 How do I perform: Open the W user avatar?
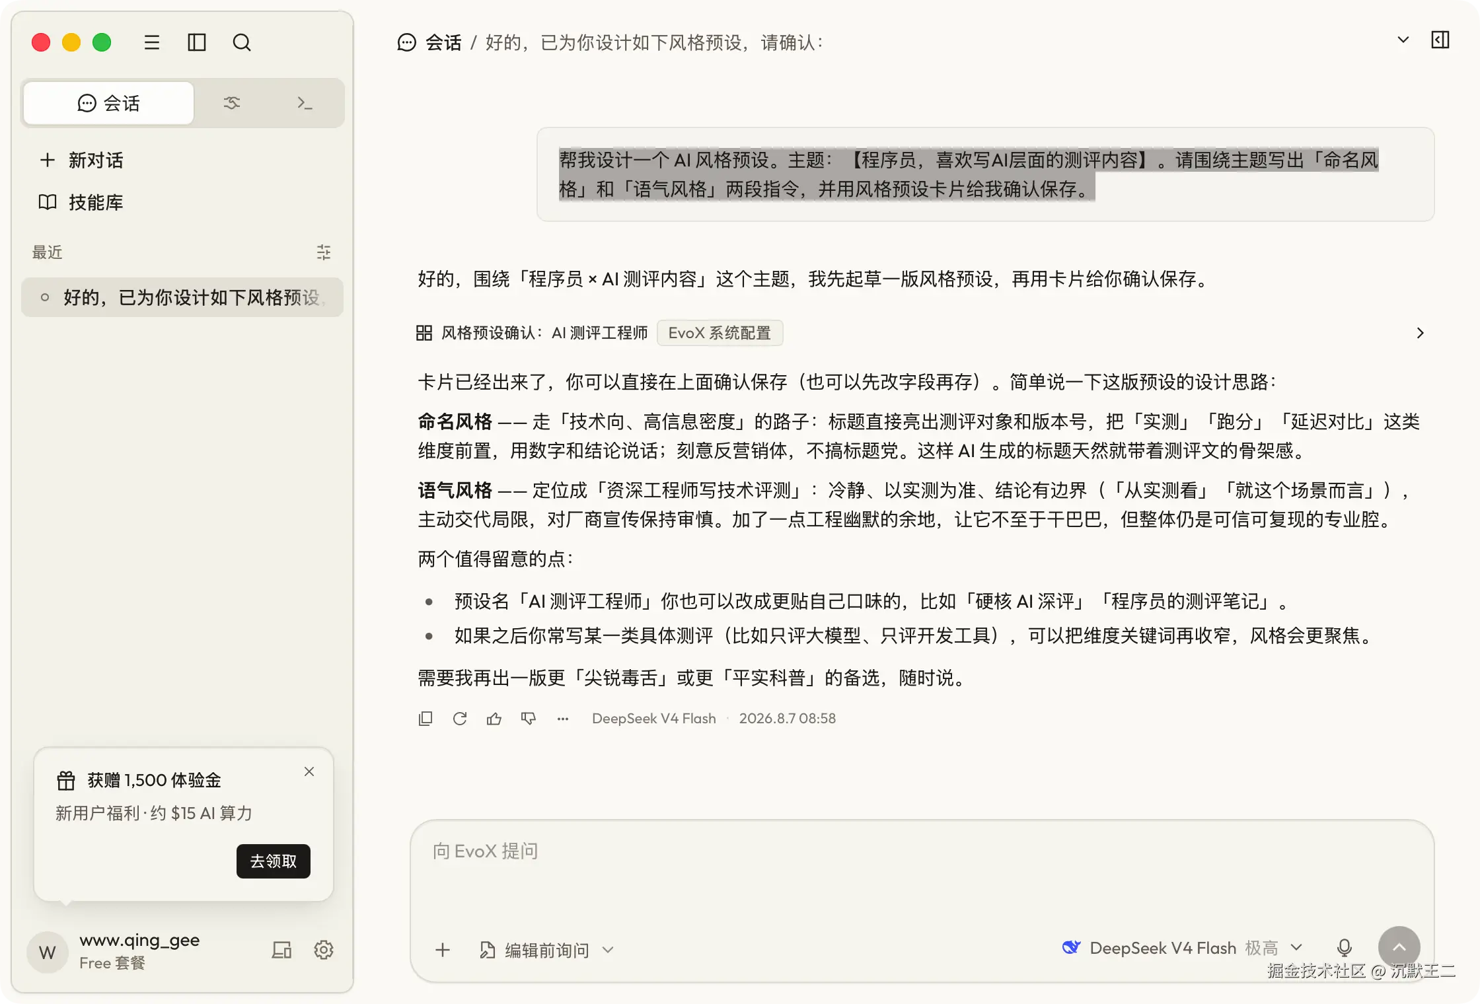(48, 952)
